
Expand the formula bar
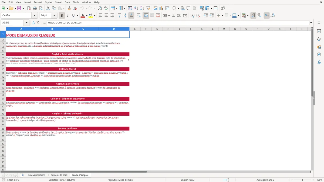(x=311, y=23)
